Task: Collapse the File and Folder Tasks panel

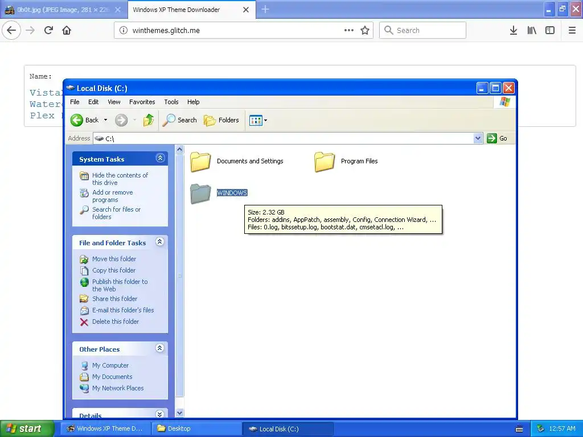Action: [160, 242]
